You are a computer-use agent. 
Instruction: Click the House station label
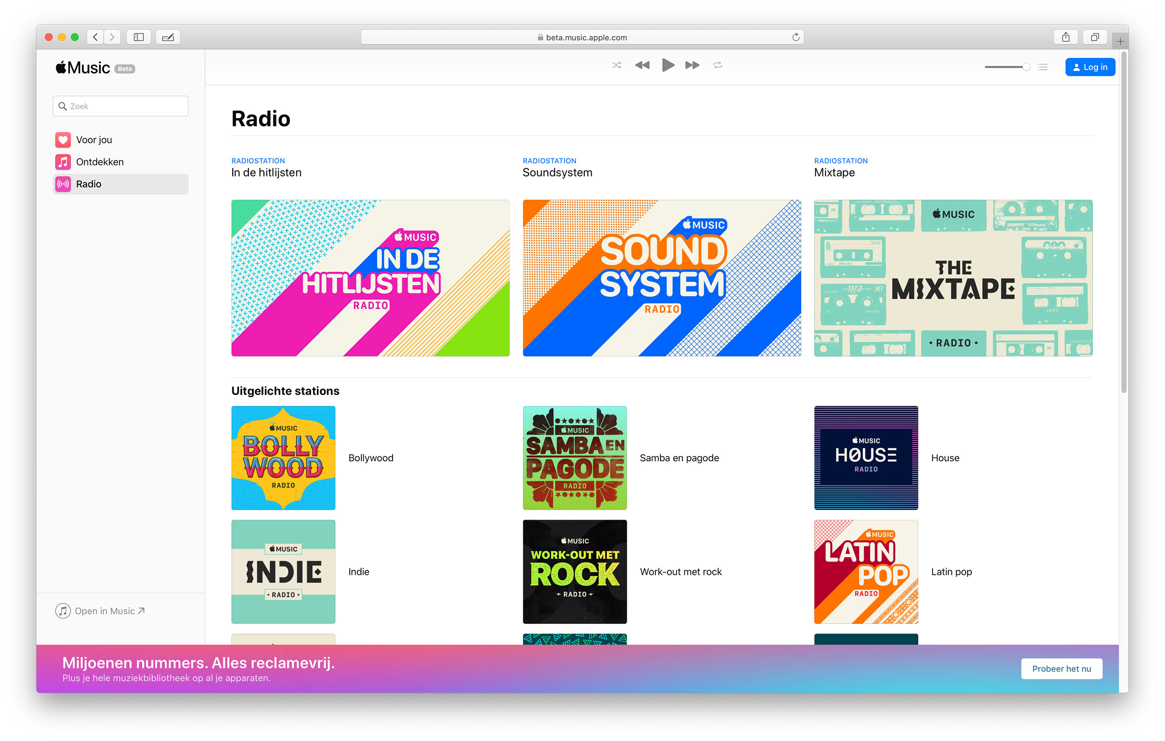tap(945, 458)
